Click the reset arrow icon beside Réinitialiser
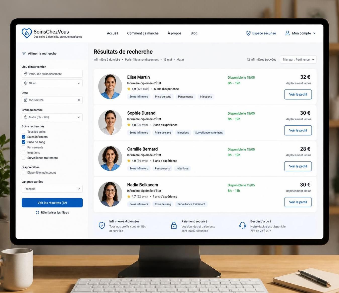Screen dimensions: 339x293 pyautogui.click(x=37, y=213)
